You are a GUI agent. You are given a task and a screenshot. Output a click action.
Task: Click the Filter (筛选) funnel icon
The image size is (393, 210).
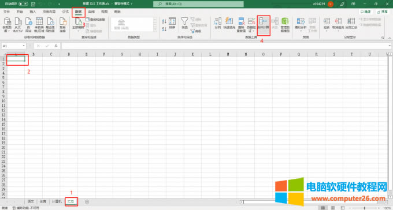tap(184, 23)
